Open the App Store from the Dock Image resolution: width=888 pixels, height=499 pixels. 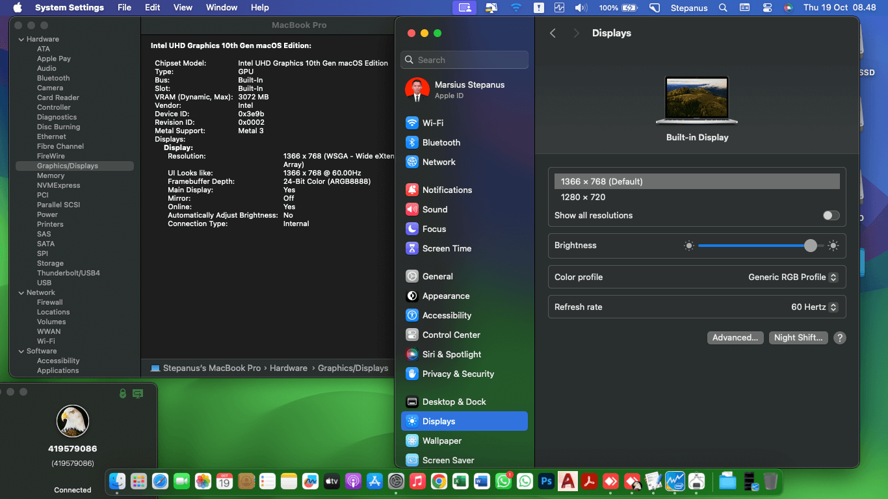[374, 481]
